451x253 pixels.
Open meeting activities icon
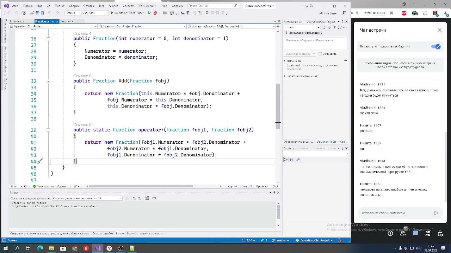[428, 233]
